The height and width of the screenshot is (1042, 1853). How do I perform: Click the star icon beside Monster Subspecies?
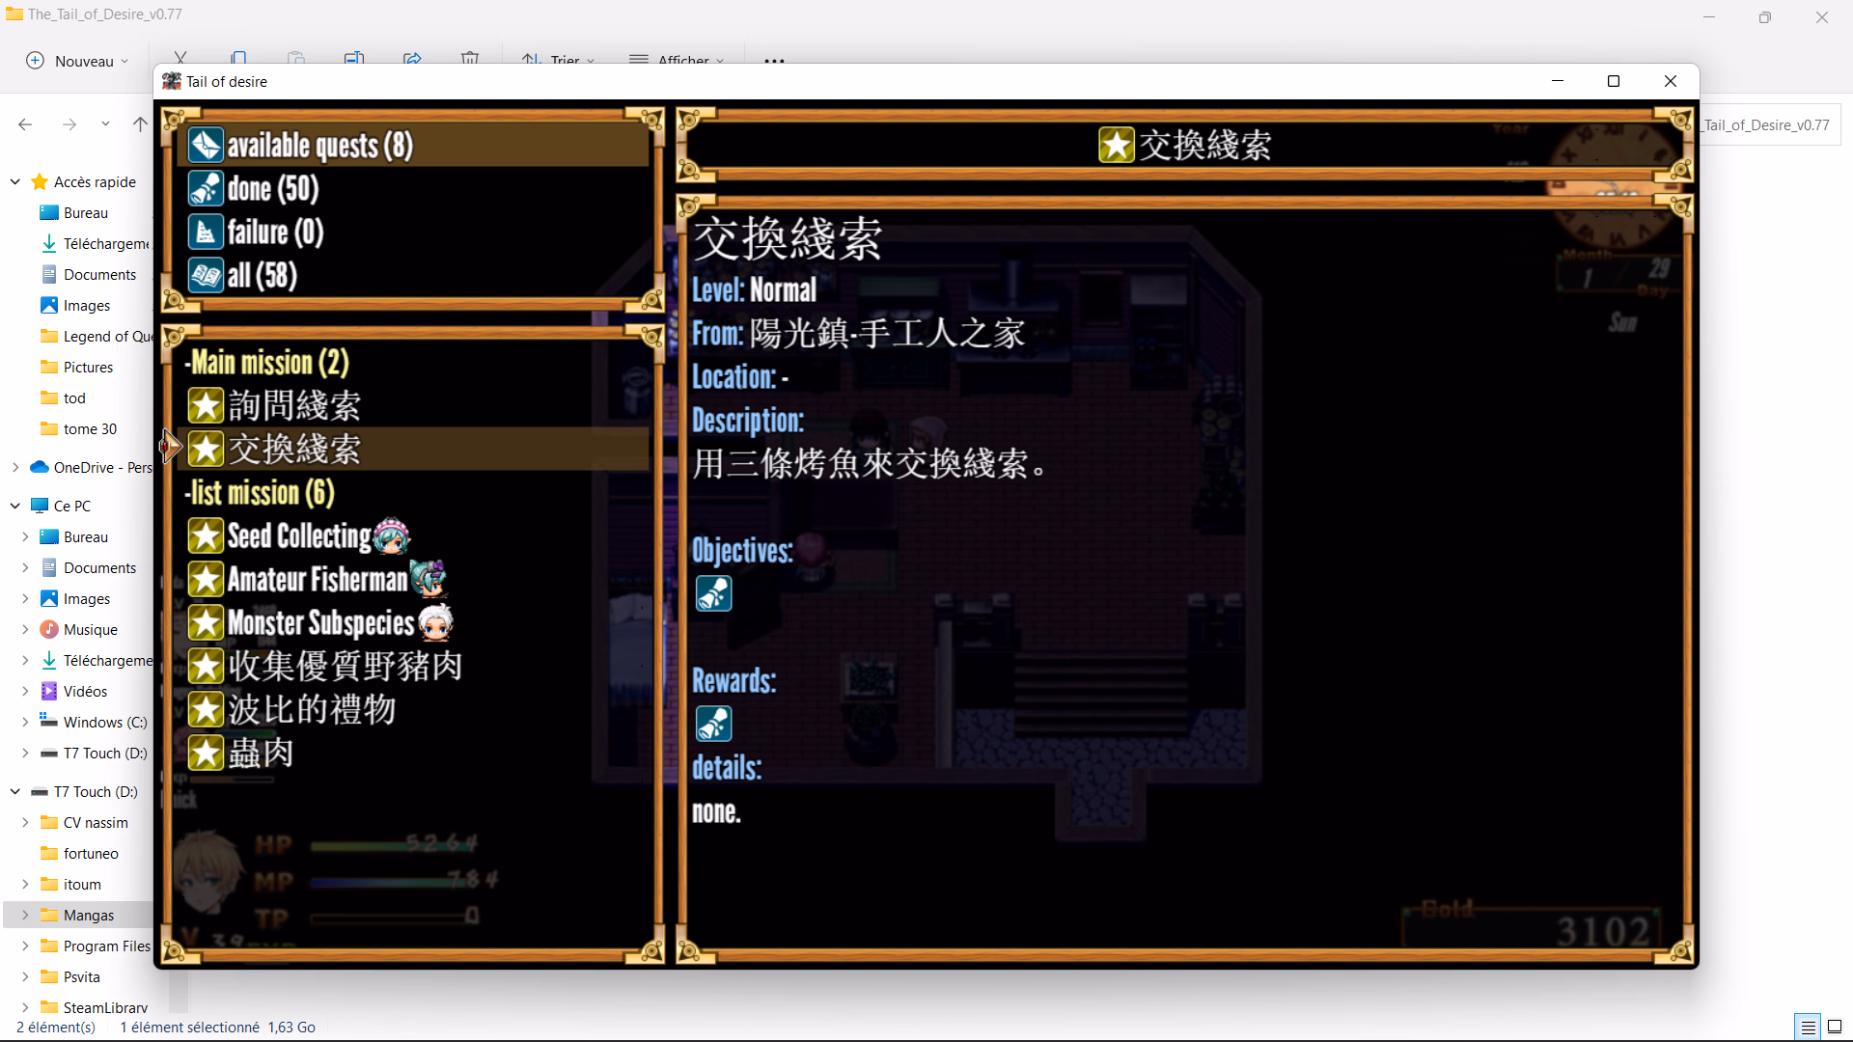[x=206, y=623]
